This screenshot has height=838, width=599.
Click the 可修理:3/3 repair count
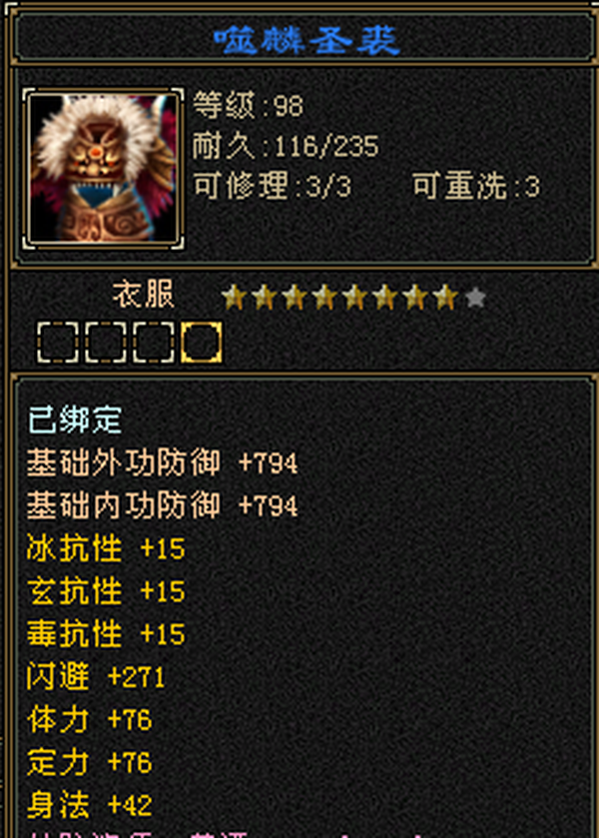[x=272, y=186]
